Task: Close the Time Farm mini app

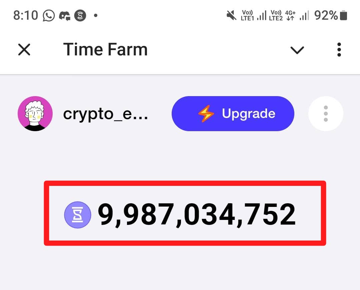Action: 24,50
